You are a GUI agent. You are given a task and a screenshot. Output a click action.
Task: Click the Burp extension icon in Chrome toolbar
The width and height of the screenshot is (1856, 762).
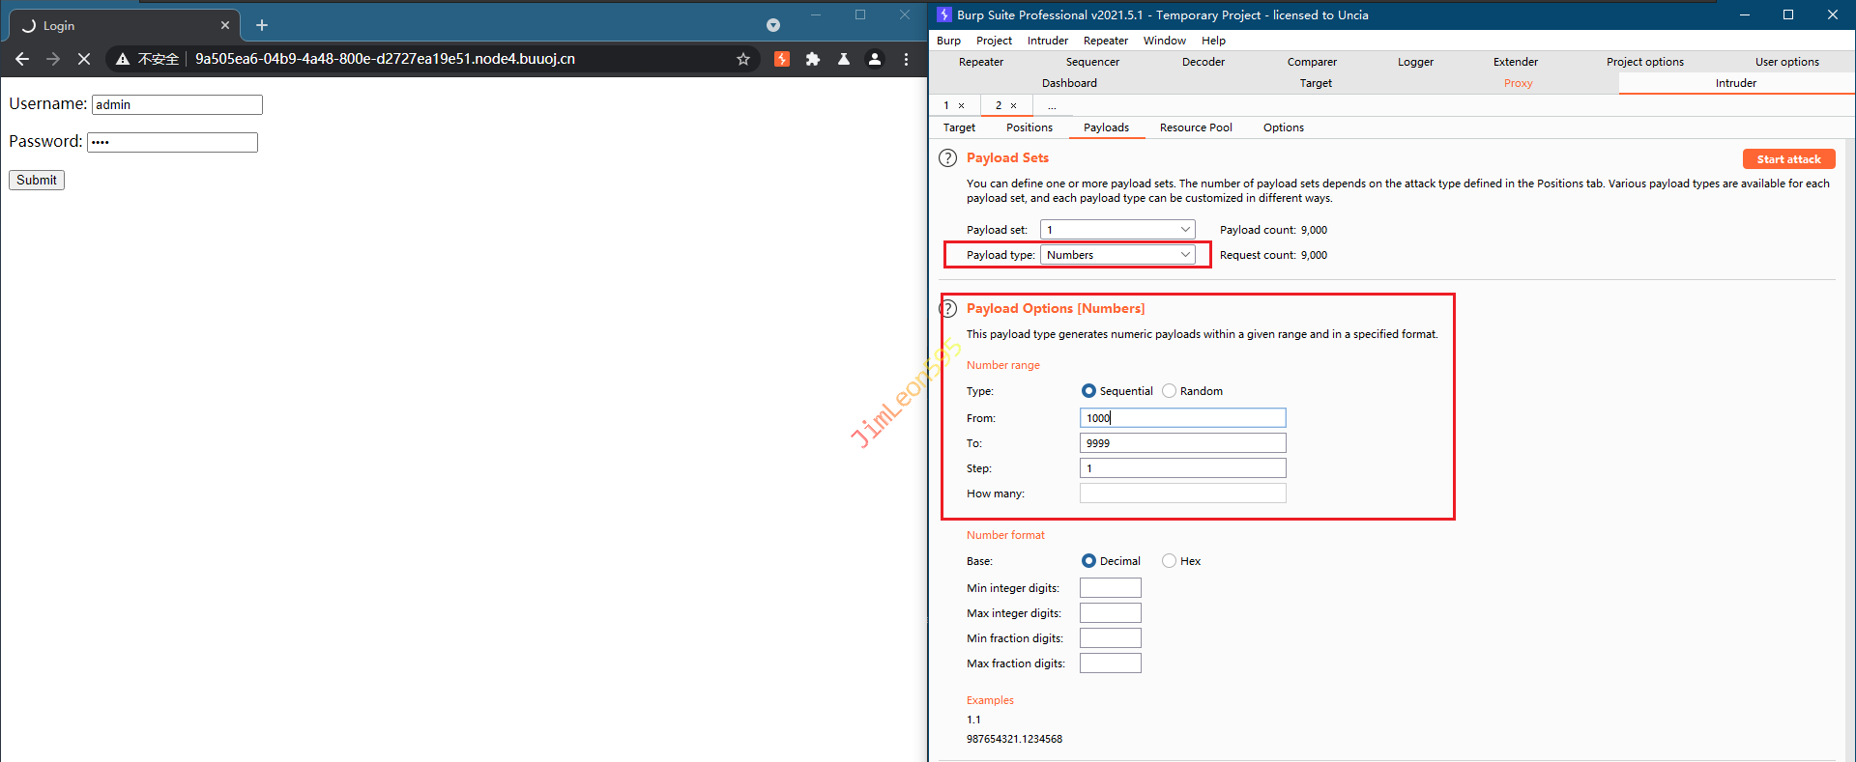782,59
